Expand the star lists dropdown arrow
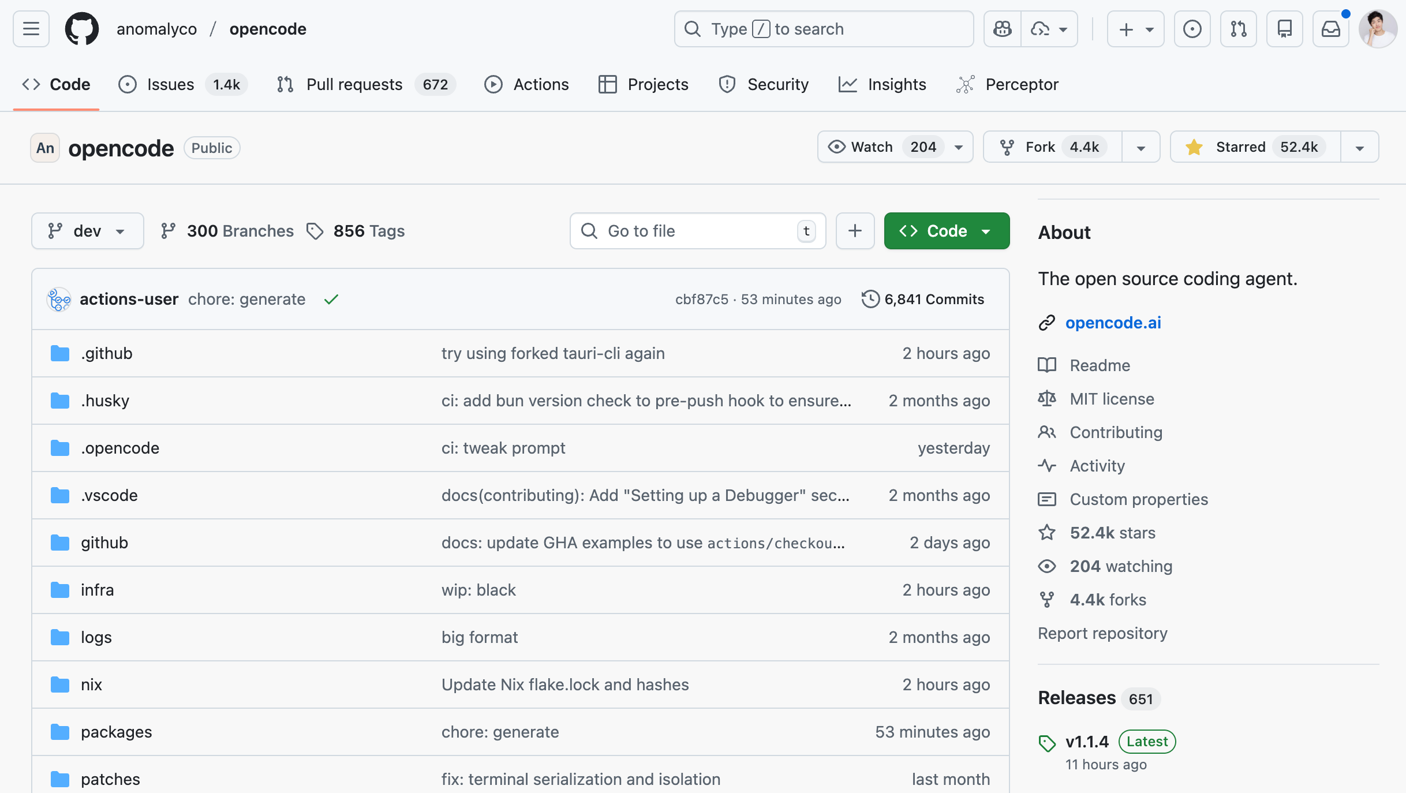Viewport: 1406px width, 793px height. pyautogui.click(x=1359, y=148)
